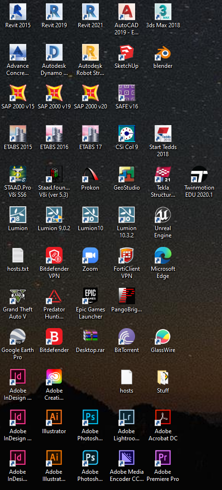
Task: Open the Autodesk Robot Structural shortcut
Action: point(90,53)
